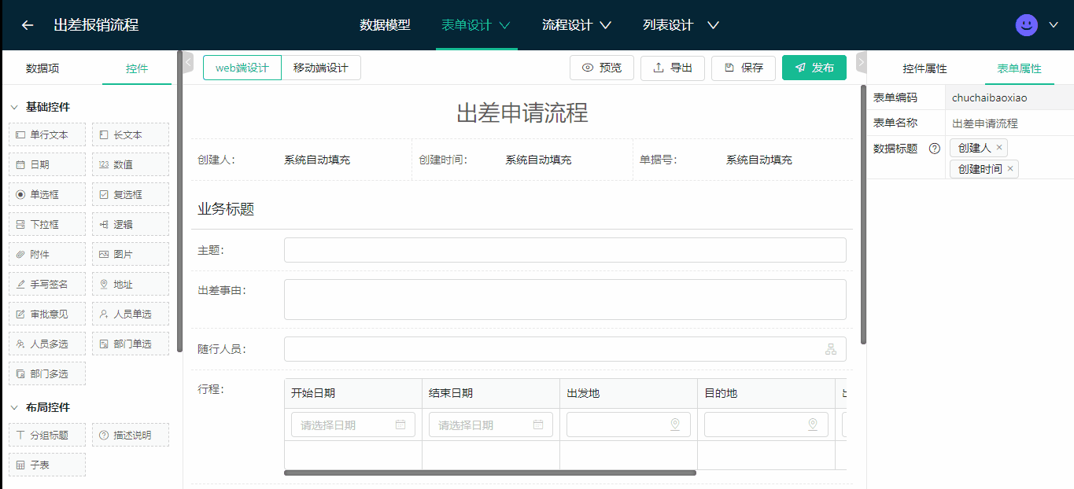The image size is (1074, 489).
Task: Collapse the right properties panel handle
Action: tap(861, 61)
